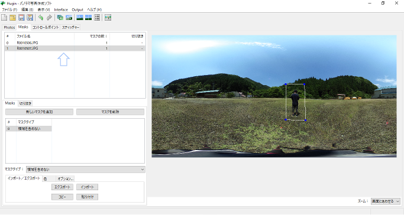404x215 pixels.
Task: Open the コントロールポイント tab
Action: click(46, 27)
